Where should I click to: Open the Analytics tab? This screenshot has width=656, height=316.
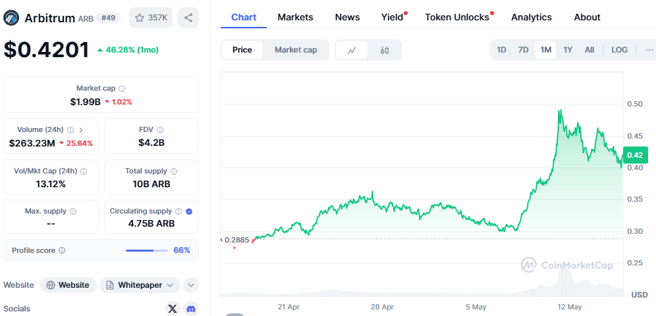pos(532,18)
